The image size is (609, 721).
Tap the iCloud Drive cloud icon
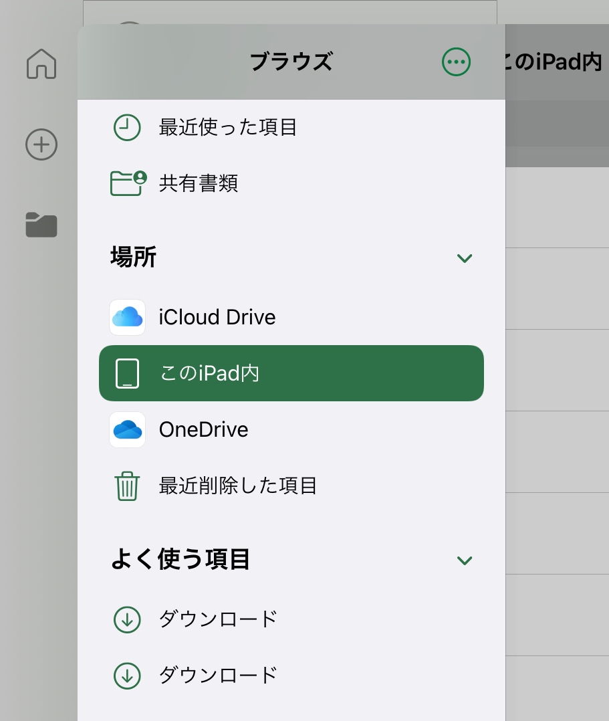pos(127,317)
